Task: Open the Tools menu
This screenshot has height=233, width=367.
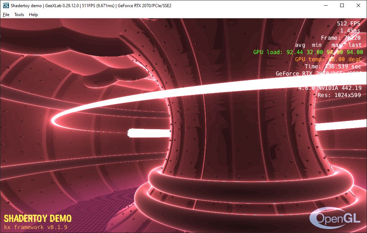Action: pos(19,15)
